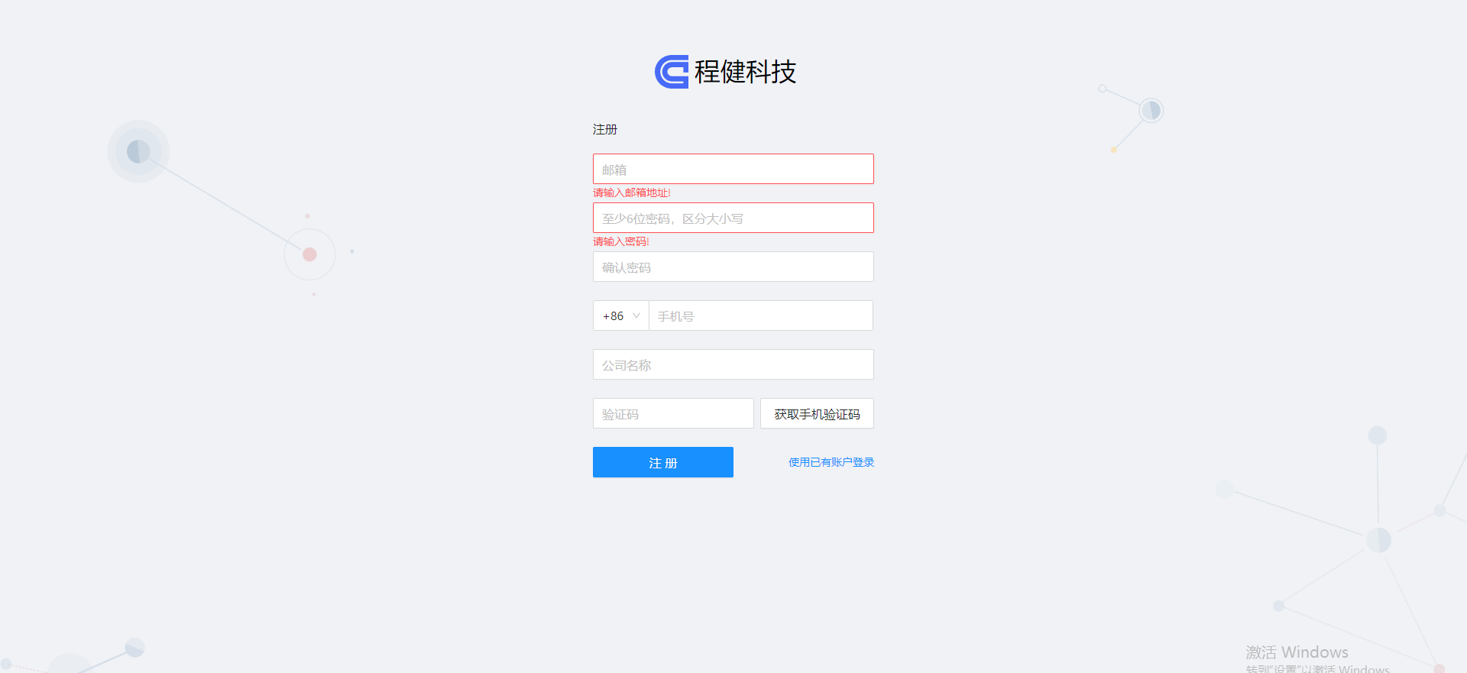Focus the 手机号 phone number field
1467x673 pixels.
click(761, 315)
